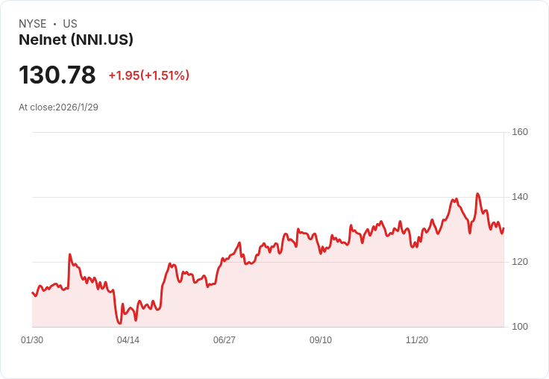Click the At close 2026/1/29 timestamp
549x379 pixels.
pyautogui.click(x=58, y=107)
